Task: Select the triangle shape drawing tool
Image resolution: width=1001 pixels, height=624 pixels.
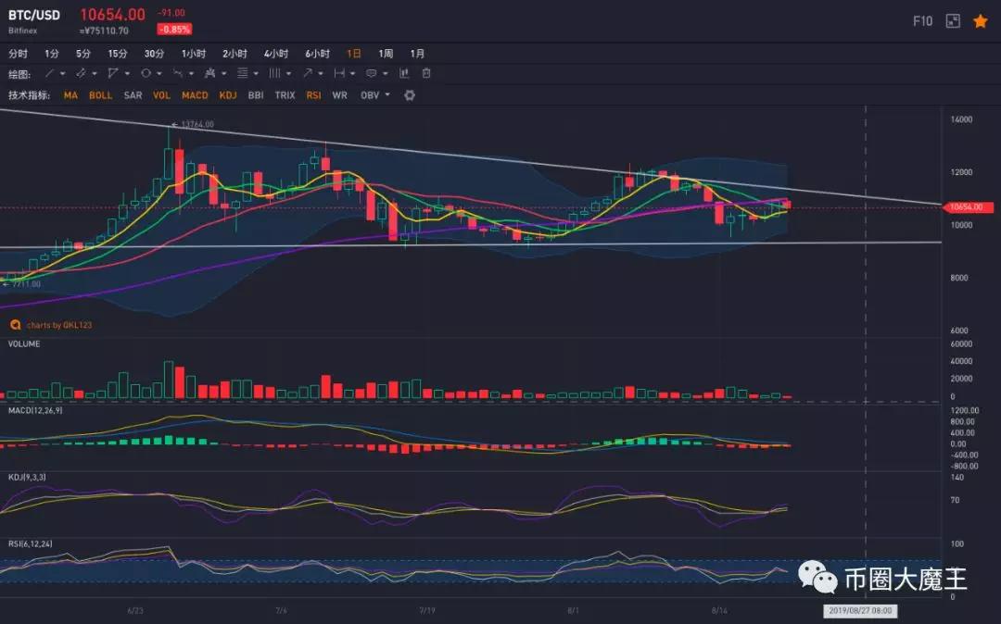Action: coord(113,74)
